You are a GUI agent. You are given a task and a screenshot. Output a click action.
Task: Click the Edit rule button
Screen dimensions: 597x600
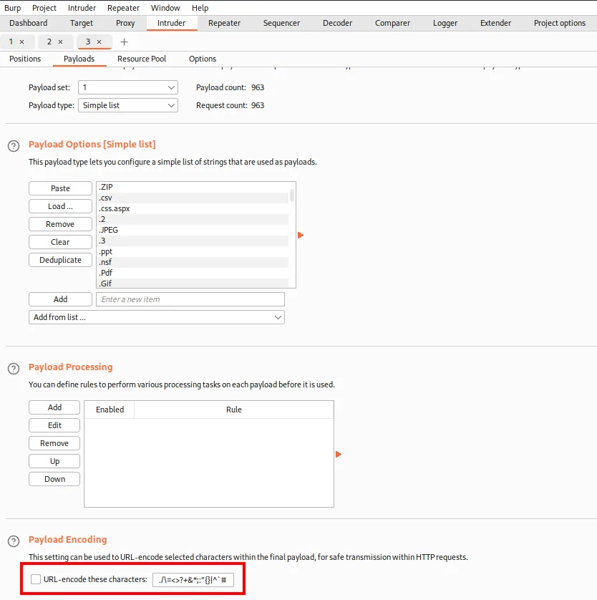click(x=54, y=425)
